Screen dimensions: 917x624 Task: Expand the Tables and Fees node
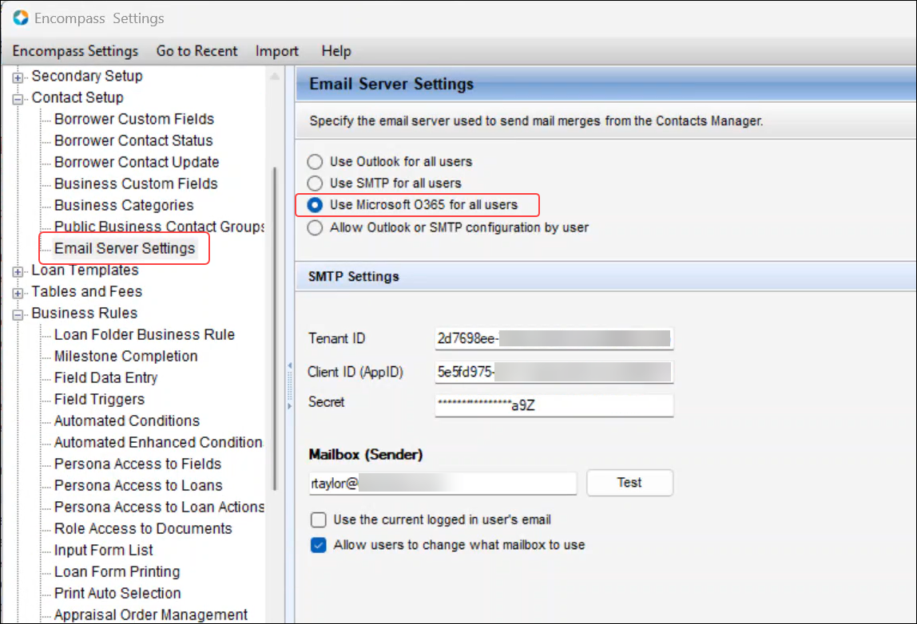tap(18, 292)
